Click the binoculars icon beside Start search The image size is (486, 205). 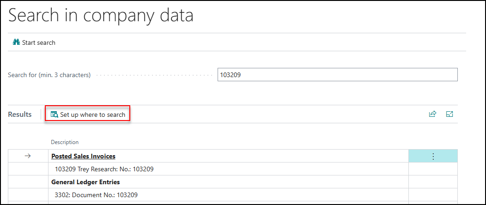coord(16,42)
